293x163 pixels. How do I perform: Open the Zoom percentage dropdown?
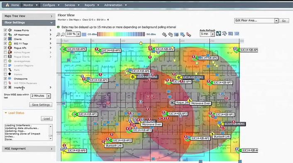click(78, 34)
